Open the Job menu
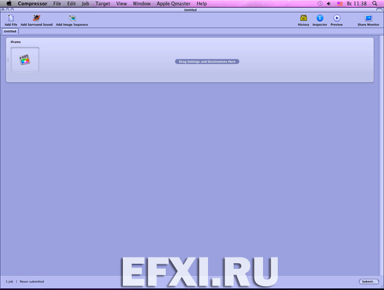The image size is (384, 290). [x=85, y=4]
